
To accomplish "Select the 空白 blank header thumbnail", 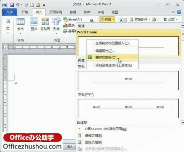I will click(x=128, y=80).
